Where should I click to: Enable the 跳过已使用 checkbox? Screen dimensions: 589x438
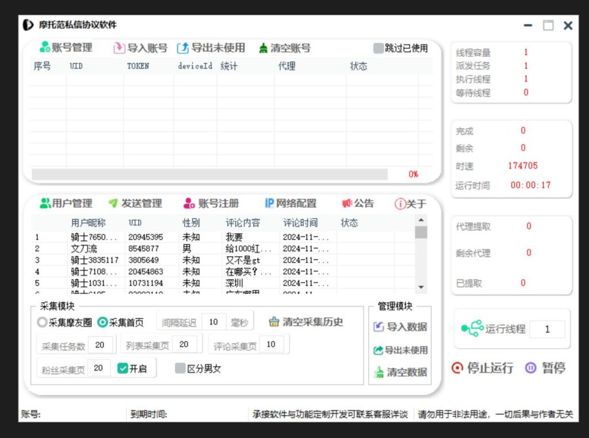[378, 48]
